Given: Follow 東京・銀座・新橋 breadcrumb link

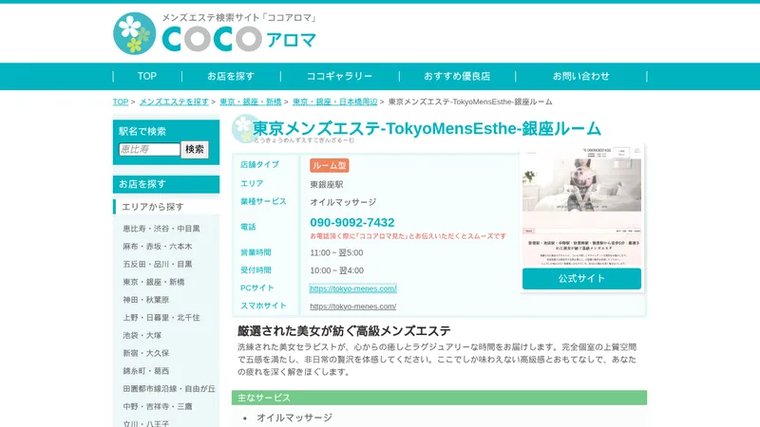Looking at the screenshot, I should pos(251,102).
